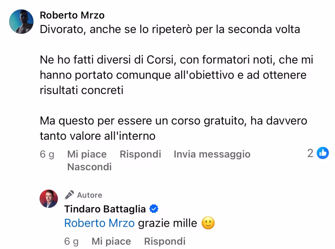View the reaction count showing 2
The height and width of the screenshot is (249, 335).
[310, 153]
